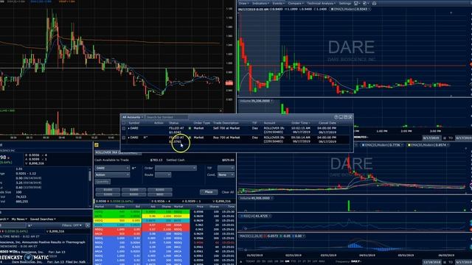Click the green top bid row in Level II
The height and width of the screenshot is (265, 472).
point(117,211)
